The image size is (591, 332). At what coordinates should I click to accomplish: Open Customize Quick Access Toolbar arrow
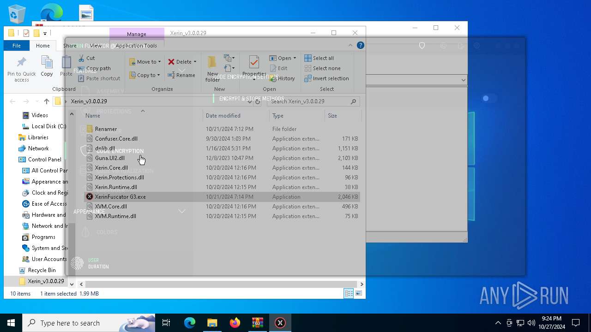coord(45,33)
